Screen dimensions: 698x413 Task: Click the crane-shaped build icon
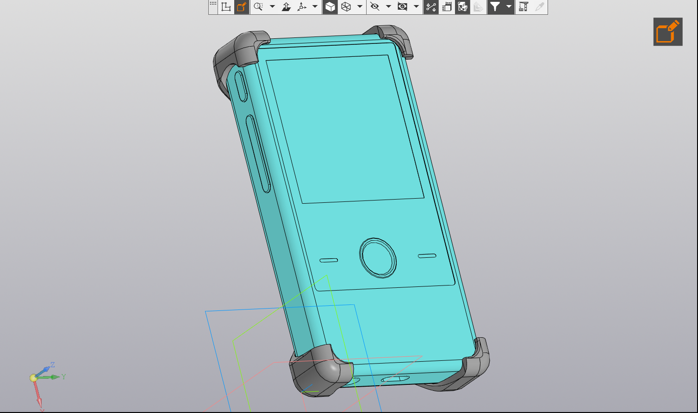coord(523,7)
